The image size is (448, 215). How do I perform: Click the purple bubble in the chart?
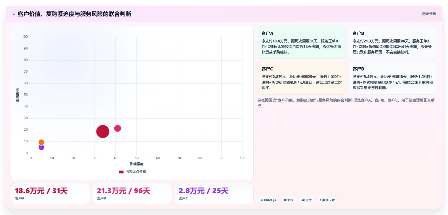tap(41, 147)
